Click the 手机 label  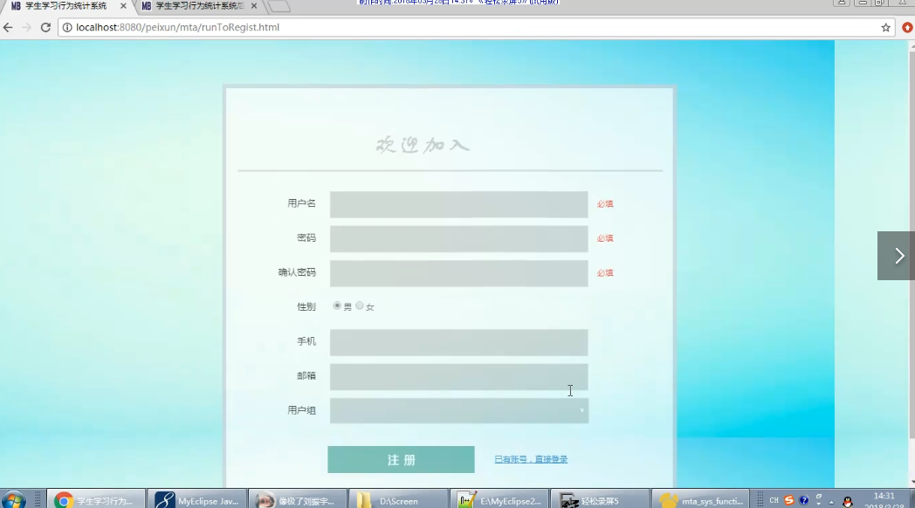[x=306, y=341]
